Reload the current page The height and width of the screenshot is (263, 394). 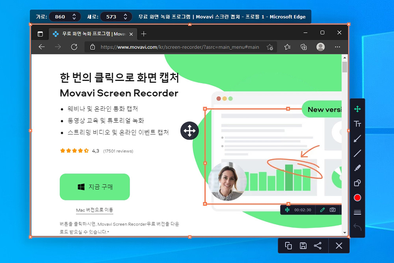pos(74,47)
